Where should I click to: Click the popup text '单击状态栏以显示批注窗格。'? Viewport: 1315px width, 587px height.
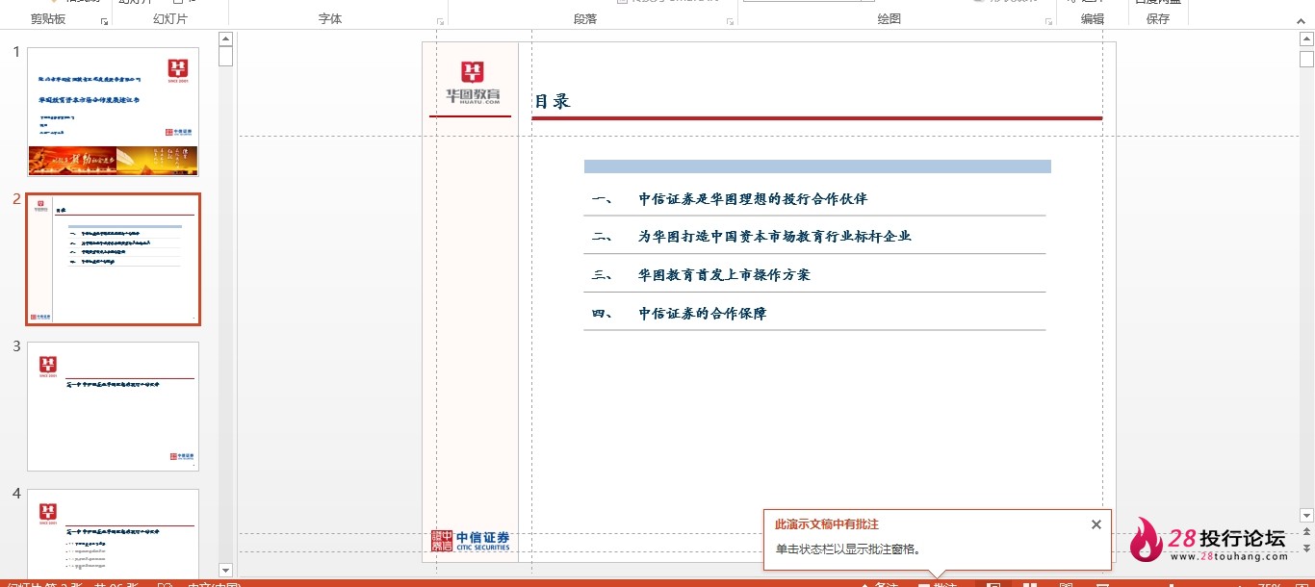(x=848, y=549)
